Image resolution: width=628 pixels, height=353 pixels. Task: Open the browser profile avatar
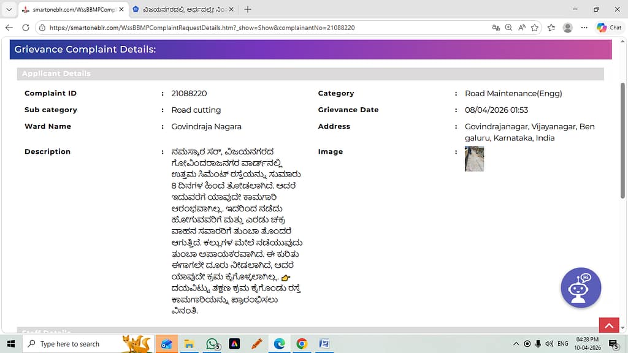pos(568,28)
